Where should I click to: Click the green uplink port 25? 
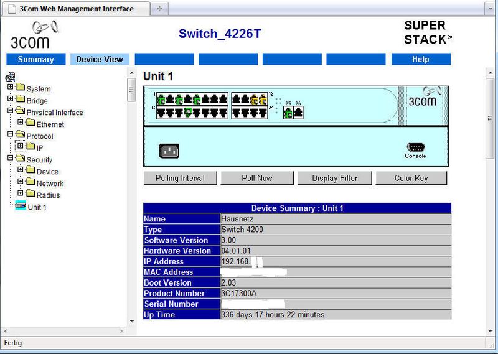point(288,113)
